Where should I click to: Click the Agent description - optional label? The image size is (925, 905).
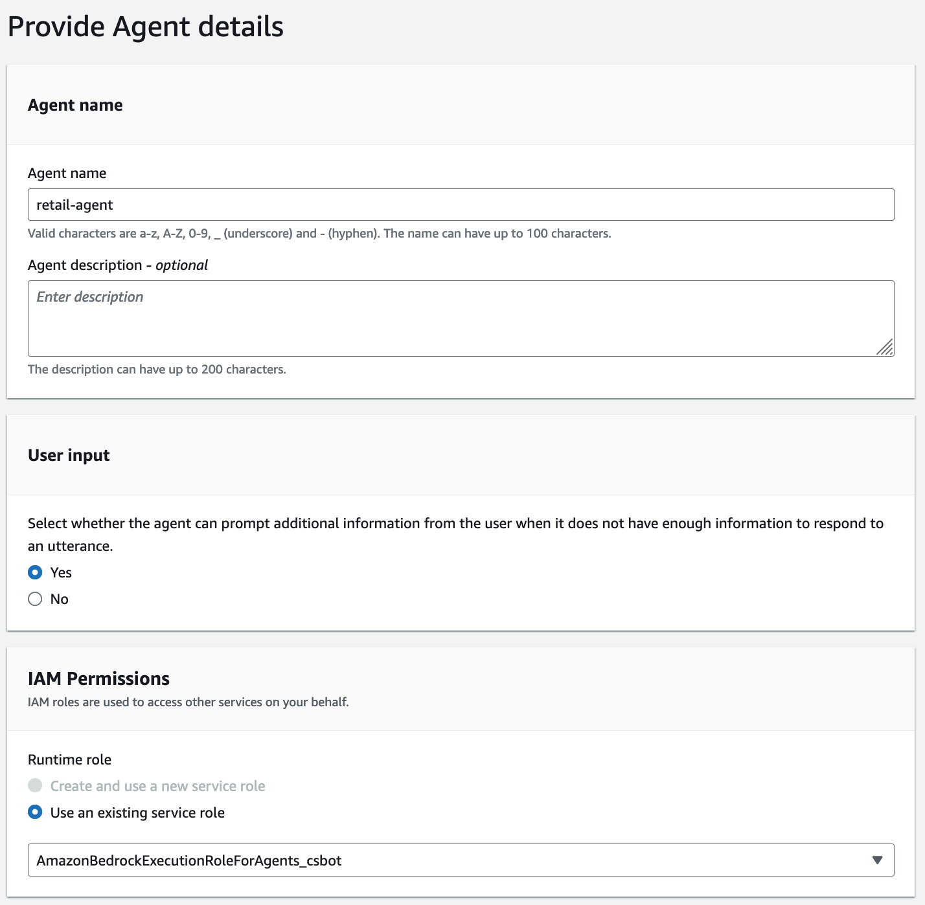click(118, 265)
